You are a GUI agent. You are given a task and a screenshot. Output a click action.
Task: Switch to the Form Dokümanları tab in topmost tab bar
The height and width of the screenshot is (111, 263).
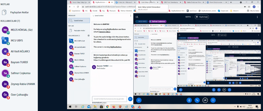[216, 2]
